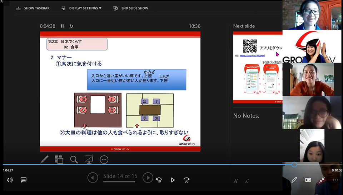
Task: Open the apple.co link in next slide
Action: pos(252,56)
